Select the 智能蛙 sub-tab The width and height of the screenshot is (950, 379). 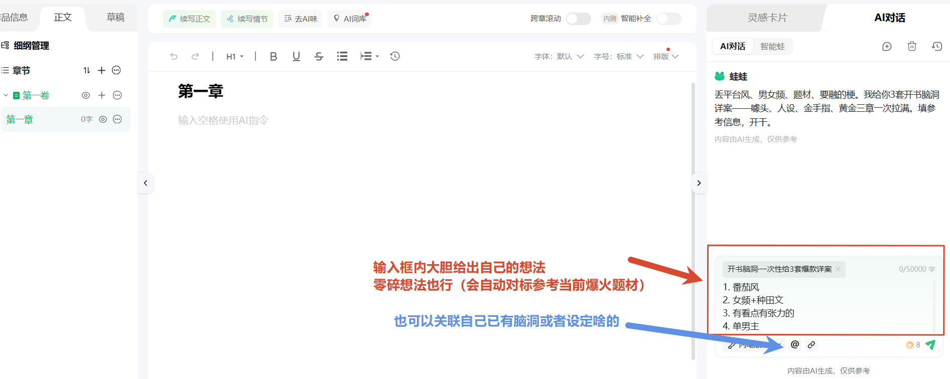click(x=772, y=46)
